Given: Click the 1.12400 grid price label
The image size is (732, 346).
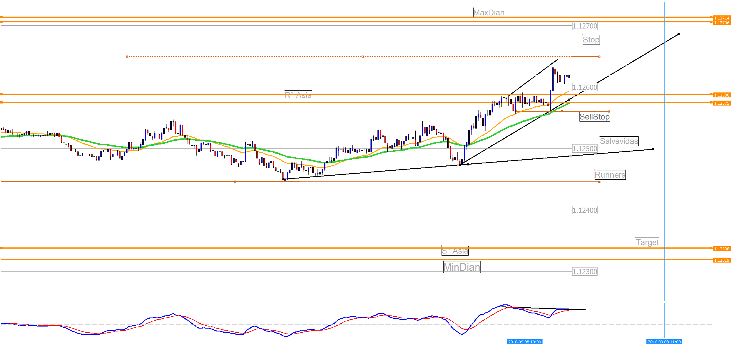Looking at the screenshot, I should [x=585, y=210].
